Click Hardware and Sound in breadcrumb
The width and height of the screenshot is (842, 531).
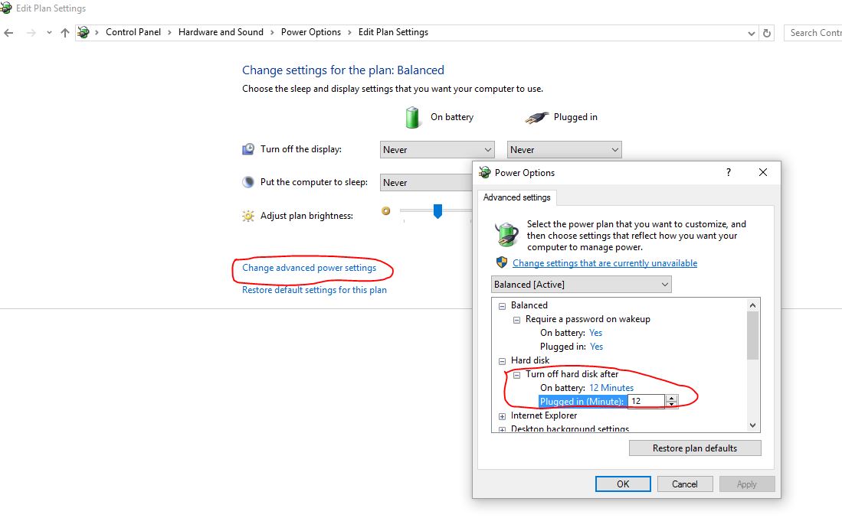(x=221, y=32)
